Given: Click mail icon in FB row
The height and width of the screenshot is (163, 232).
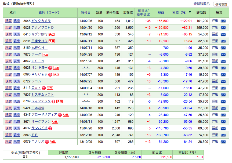Looking at the screenshot, I should pyautogui.click(x=223, y=135).
